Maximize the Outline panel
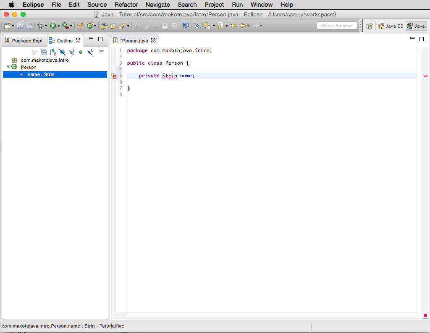This screenshot has width=430, height=333. (100, 39)
